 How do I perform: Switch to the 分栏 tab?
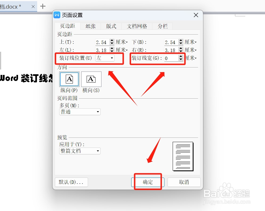coord(162,26)
